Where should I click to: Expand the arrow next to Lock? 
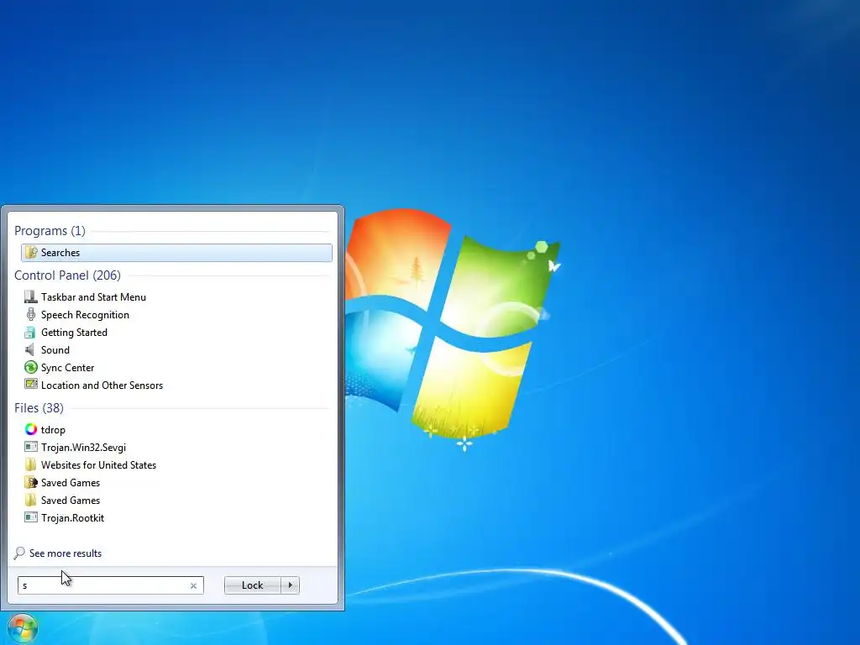[x=290, y=585]
